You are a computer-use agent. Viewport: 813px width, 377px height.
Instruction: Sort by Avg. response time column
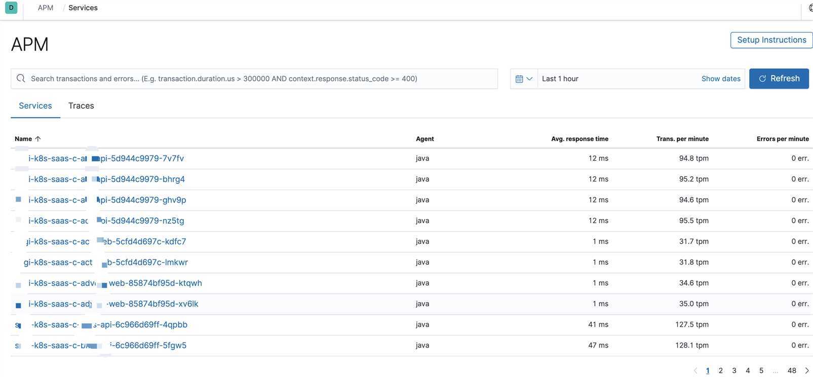click(579, 139)
